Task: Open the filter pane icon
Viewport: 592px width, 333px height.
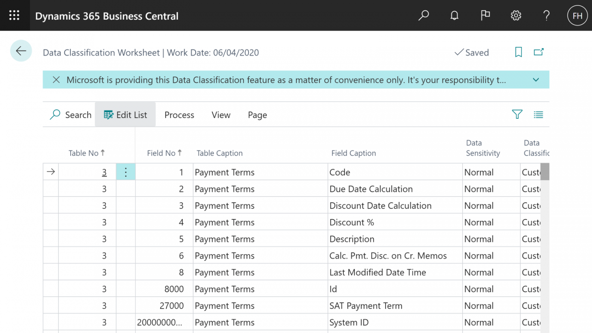Action: pos(517,114)
